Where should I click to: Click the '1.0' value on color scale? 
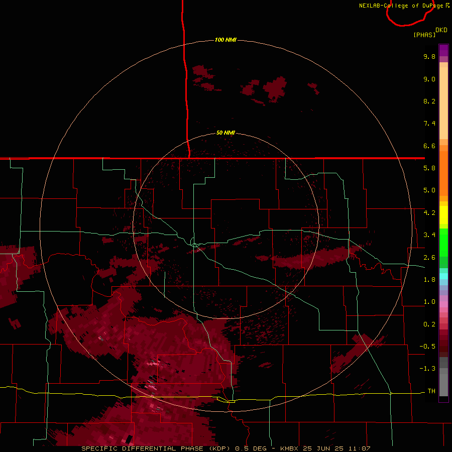pyautogui.click(x=429, y=302)
